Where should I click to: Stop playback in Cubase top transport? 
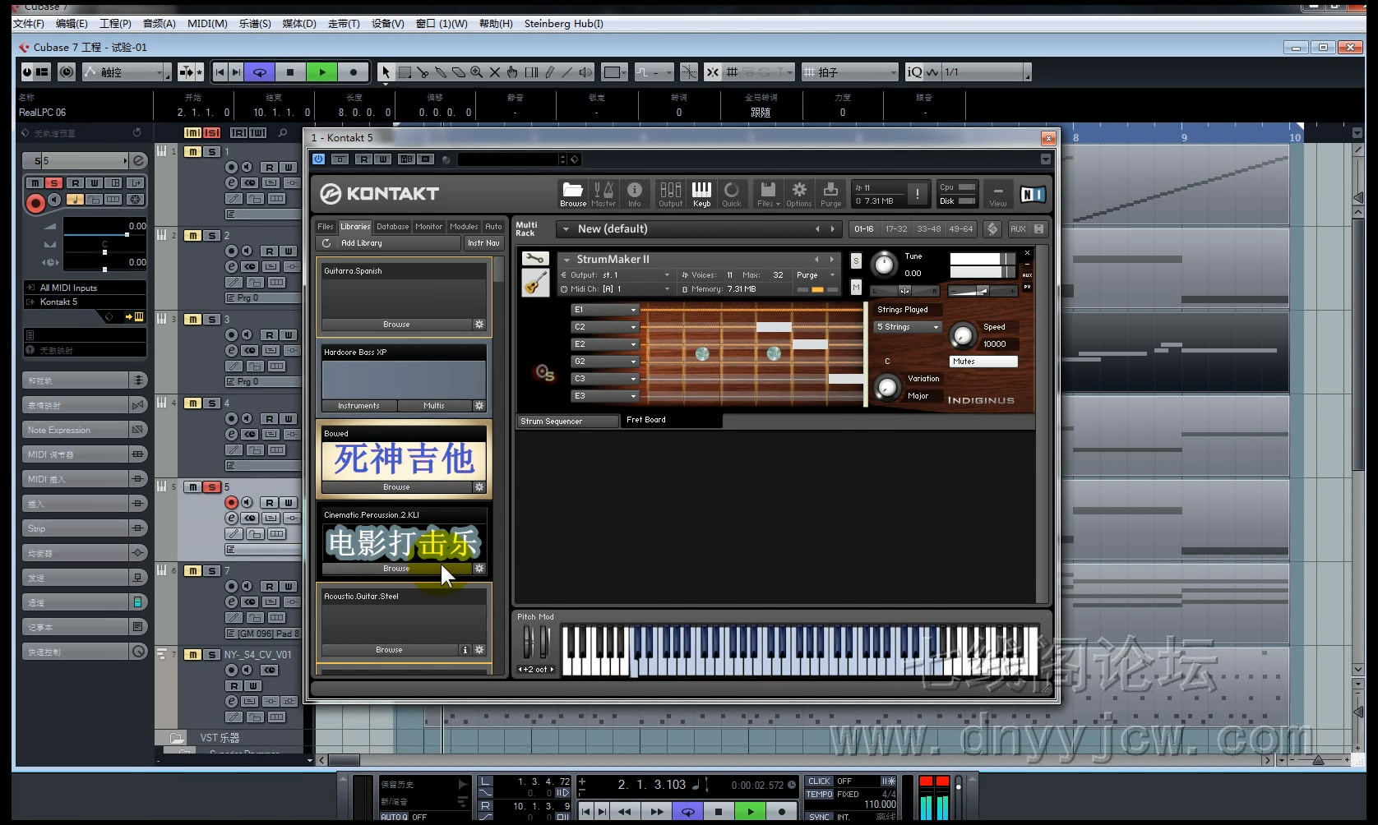(290, 72)
